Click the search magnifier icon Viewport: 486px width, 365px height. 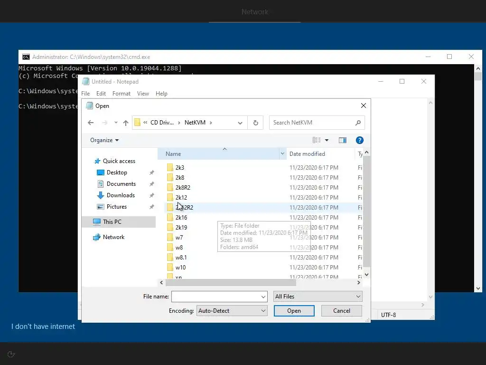click(x=358, y=123)
